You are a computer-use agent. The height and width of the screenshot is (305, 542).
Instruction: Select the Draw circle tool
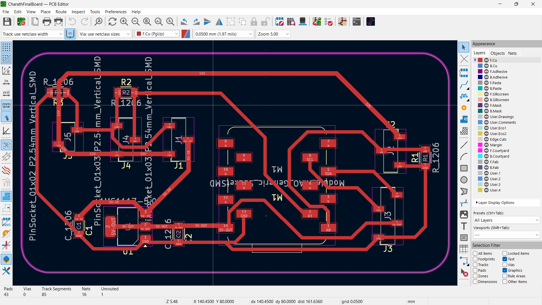[464, 180]
